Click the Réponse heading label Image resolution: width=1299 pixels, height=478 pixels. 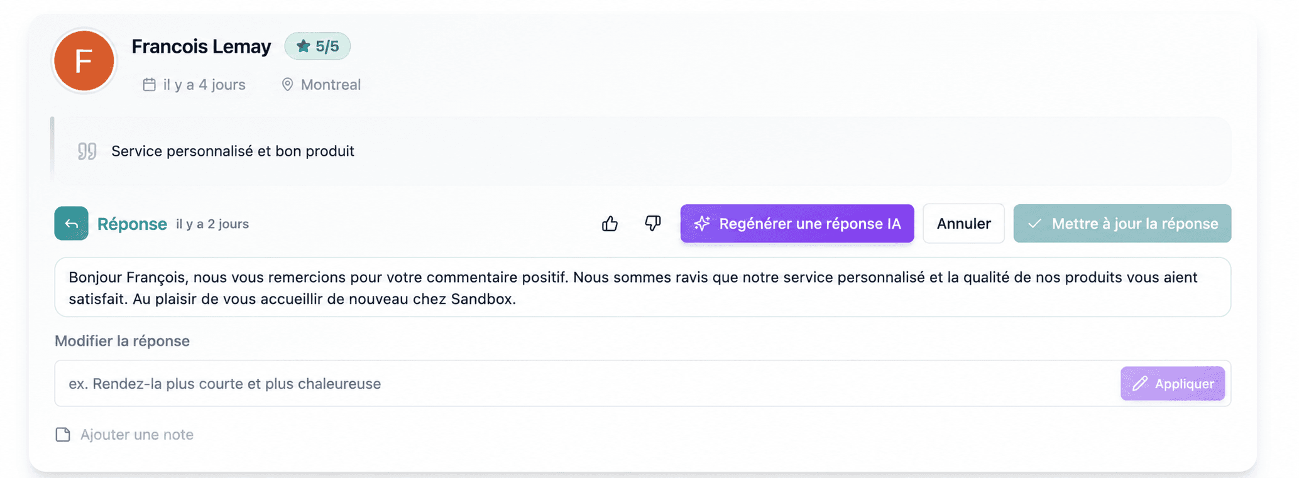(x=132, y=224)
